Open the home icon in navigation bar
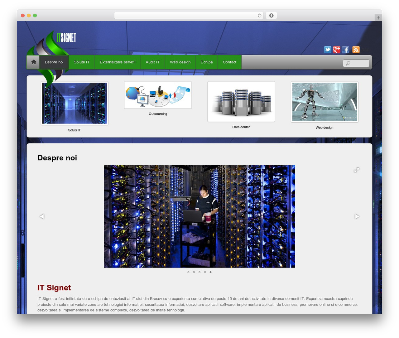Screen dimensions: 399x338 (x=34, y=62)
